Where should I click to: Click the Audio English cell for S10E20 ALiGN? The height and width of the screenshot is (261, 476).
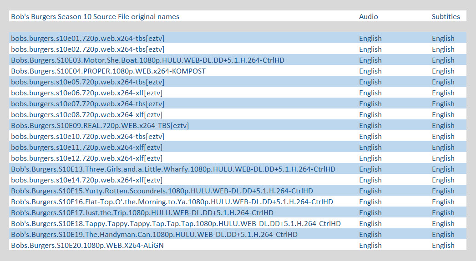(370, 246)
